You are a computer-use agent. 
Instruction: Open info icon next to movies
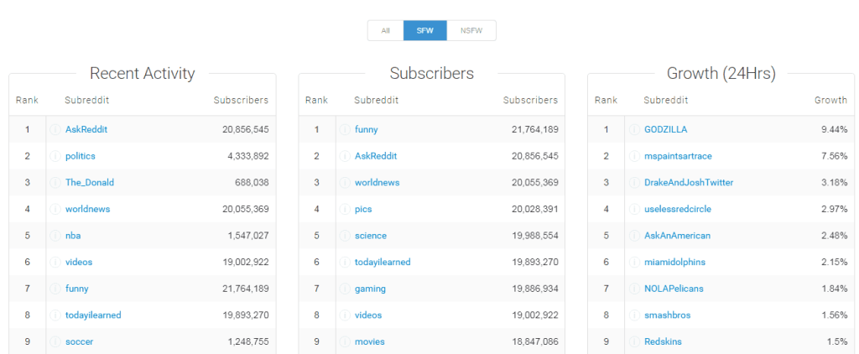click(x=345, y=341)
